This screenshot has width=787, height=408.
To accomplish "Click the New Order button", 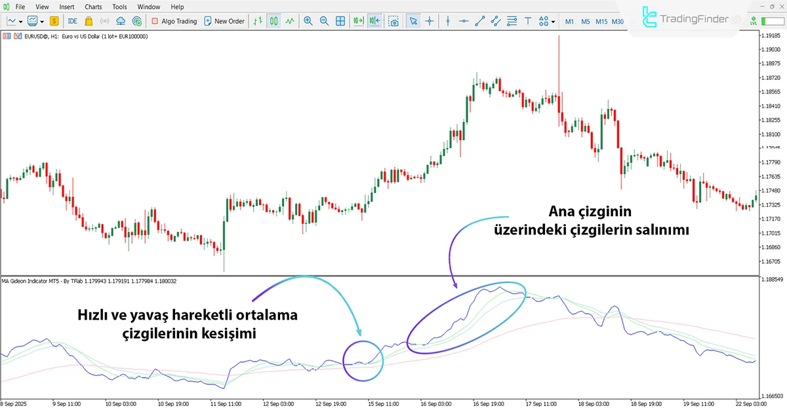I will pyautogui.click(x=224, y=21).
